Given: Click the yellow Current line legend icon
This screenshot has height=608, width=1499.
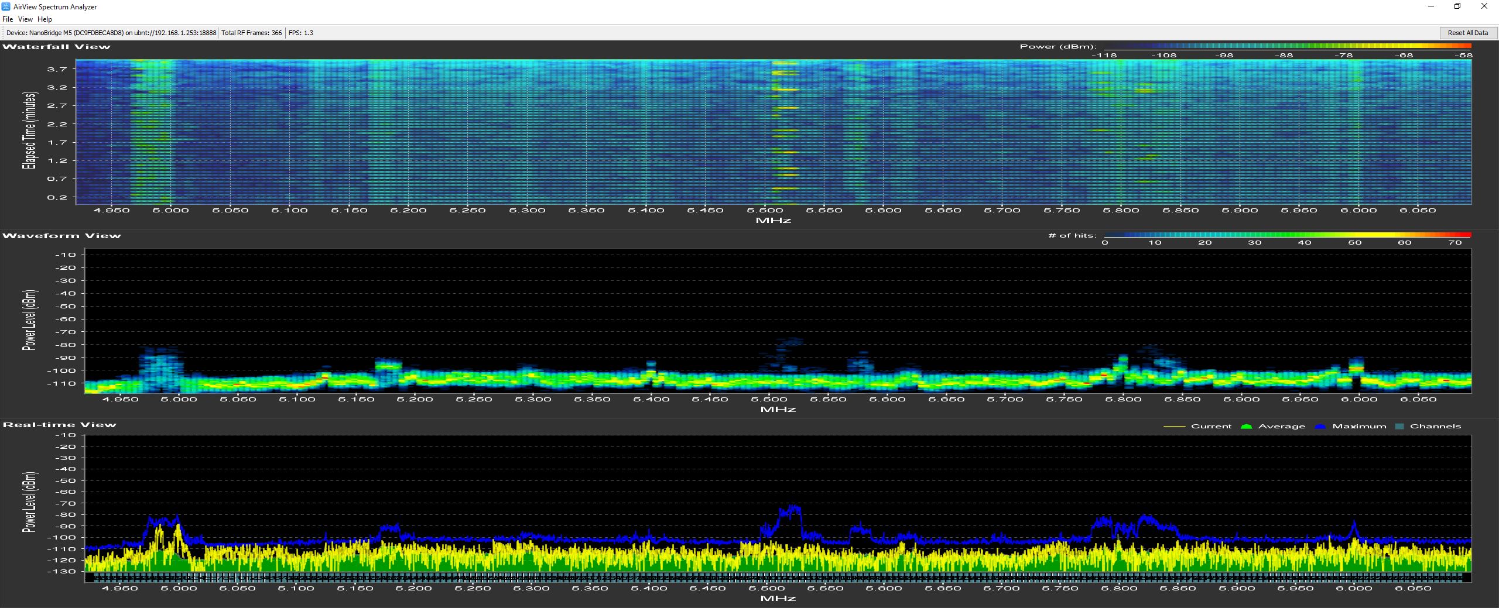Looking at the screenshot, I should 1173,426.
